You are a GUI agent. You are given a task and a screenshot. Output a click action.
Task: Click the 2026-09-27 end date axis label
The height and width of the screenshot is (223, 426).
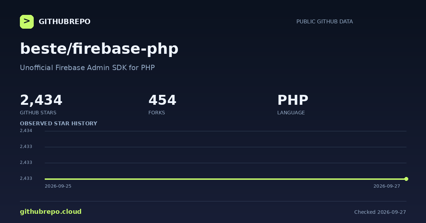[387, 186]
